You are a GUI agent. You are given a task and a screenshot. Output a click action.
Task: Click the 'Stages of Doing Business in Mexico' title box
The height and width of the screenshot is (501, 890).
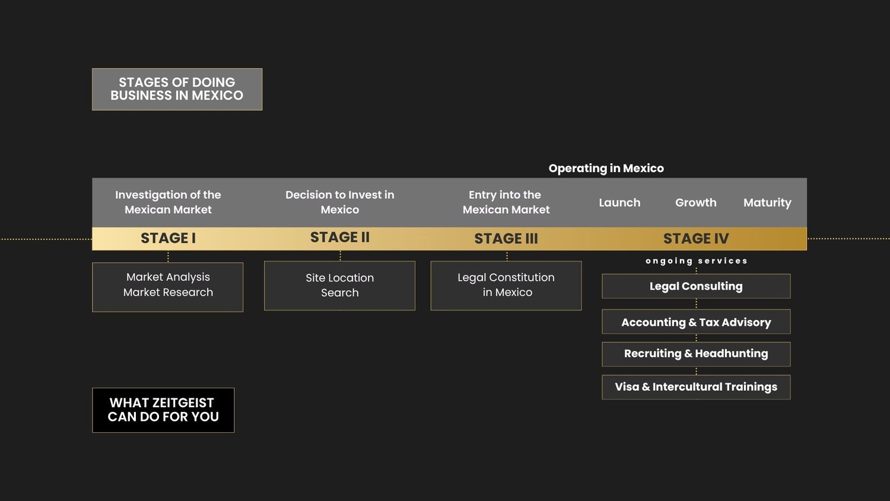(177, 89)
